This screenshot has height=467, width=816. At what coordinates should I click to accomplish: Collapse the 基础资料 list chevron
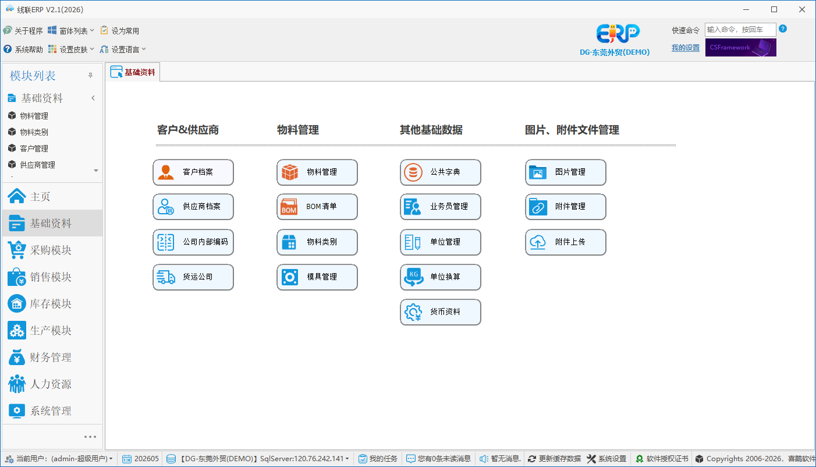93,98
